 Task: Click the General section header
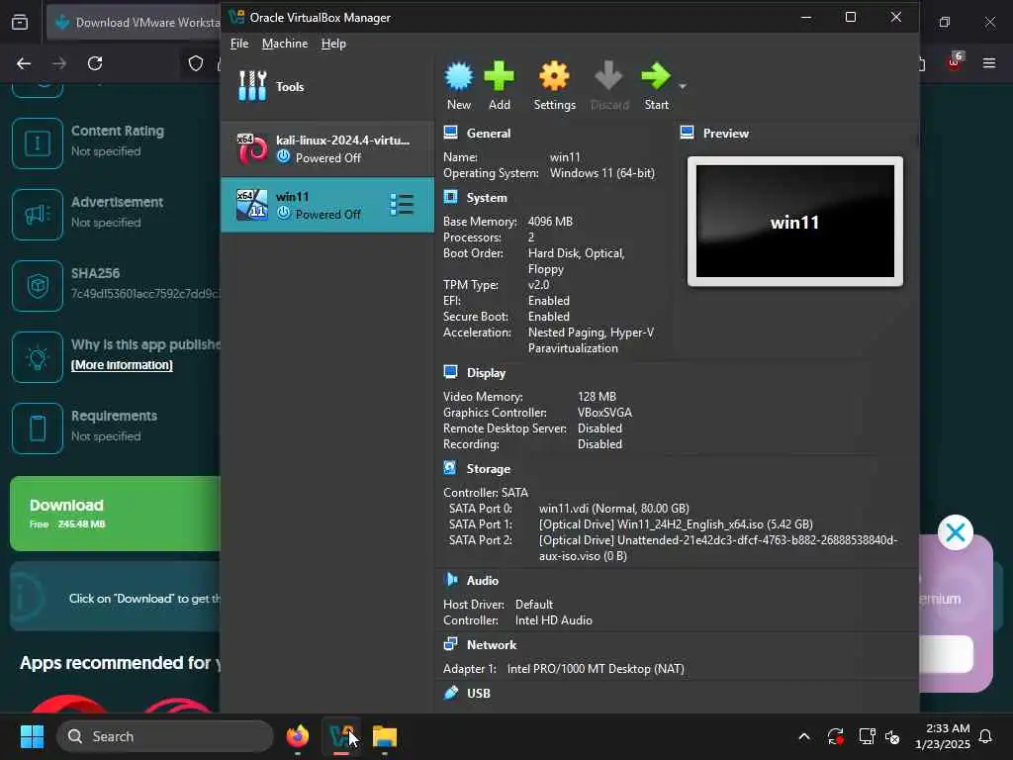click(489, 134)
